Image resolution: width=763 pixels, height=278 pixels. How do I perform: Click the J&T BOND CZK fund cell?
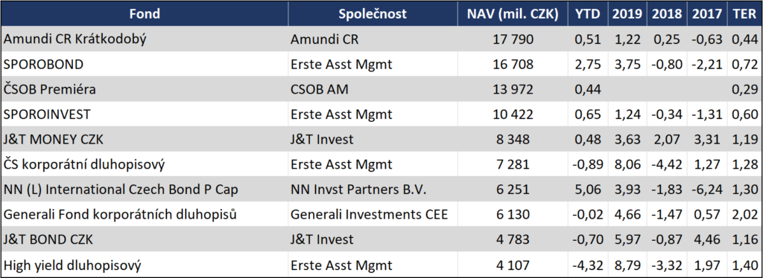coord(145,239)
